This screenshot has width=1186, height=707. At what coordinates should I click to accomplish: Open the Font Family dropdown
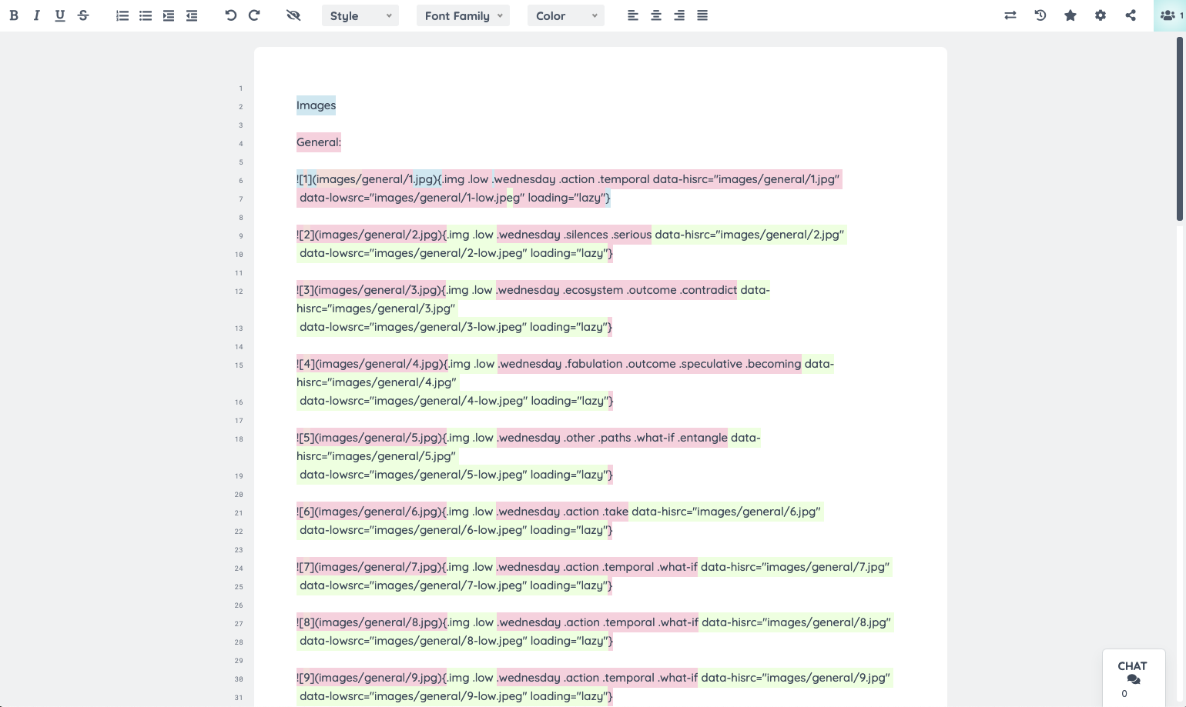[463, 15]
